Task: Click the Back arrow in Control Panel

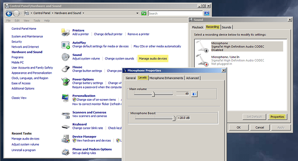Action: (x=9, y=13)
